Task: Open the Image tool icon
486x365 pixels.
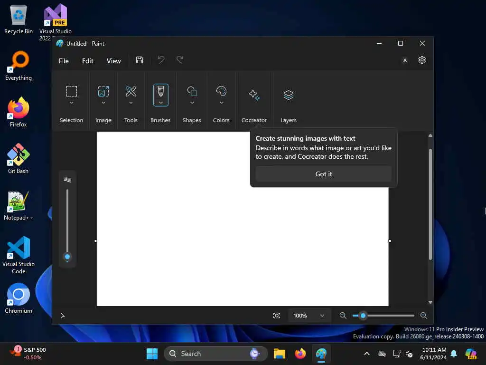Action: coord(103,91)
